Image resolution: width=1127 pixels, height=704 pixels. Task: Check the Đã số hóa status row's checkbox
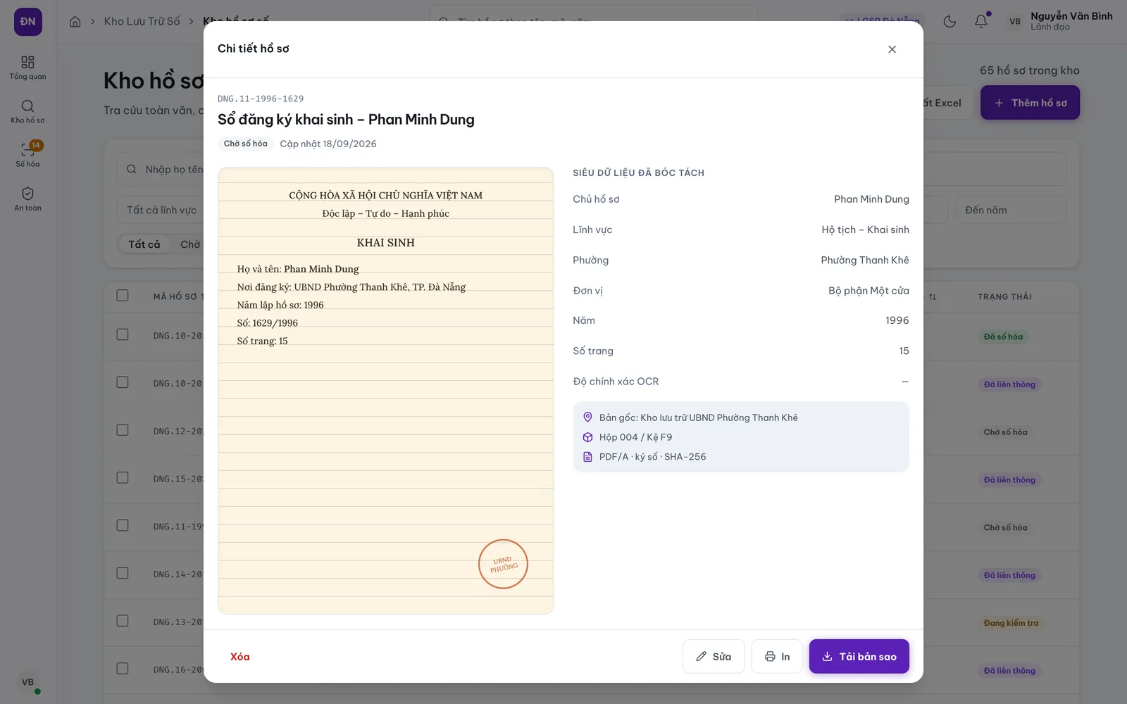click(x=123, y=335)
